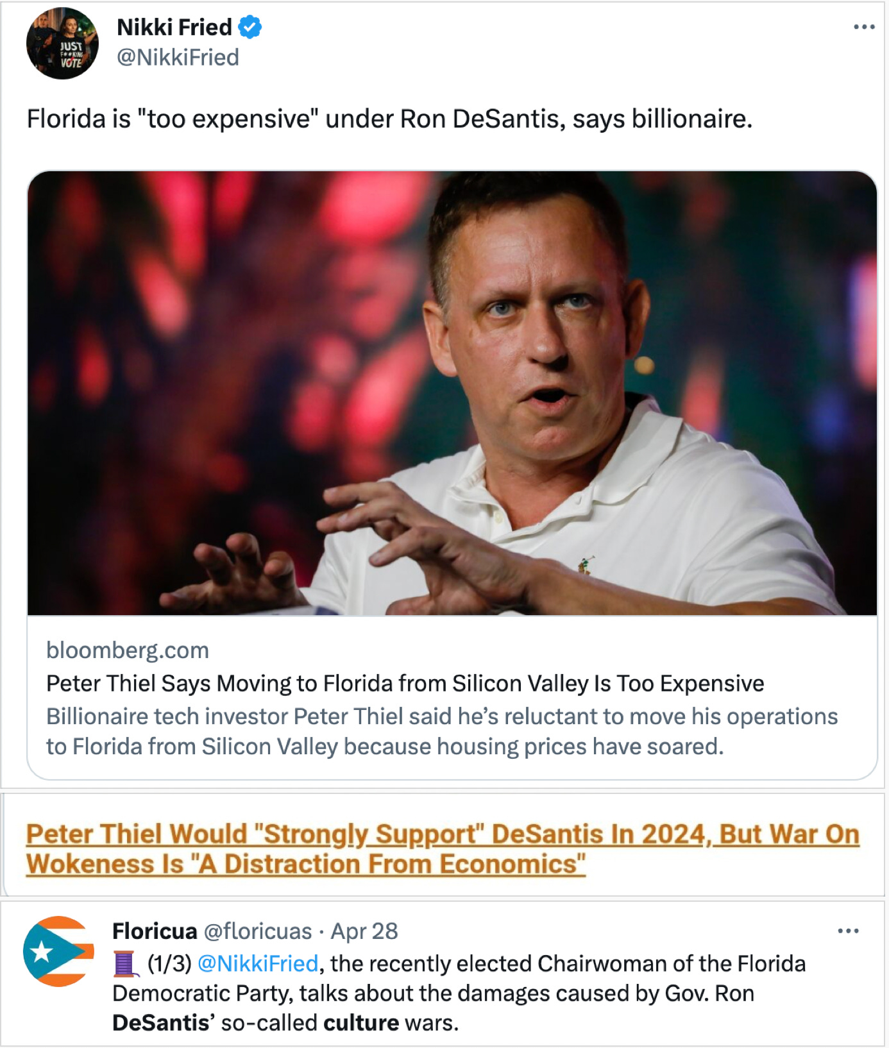Open the more options menu on Nikki Fried's tweet

point(863,27)
